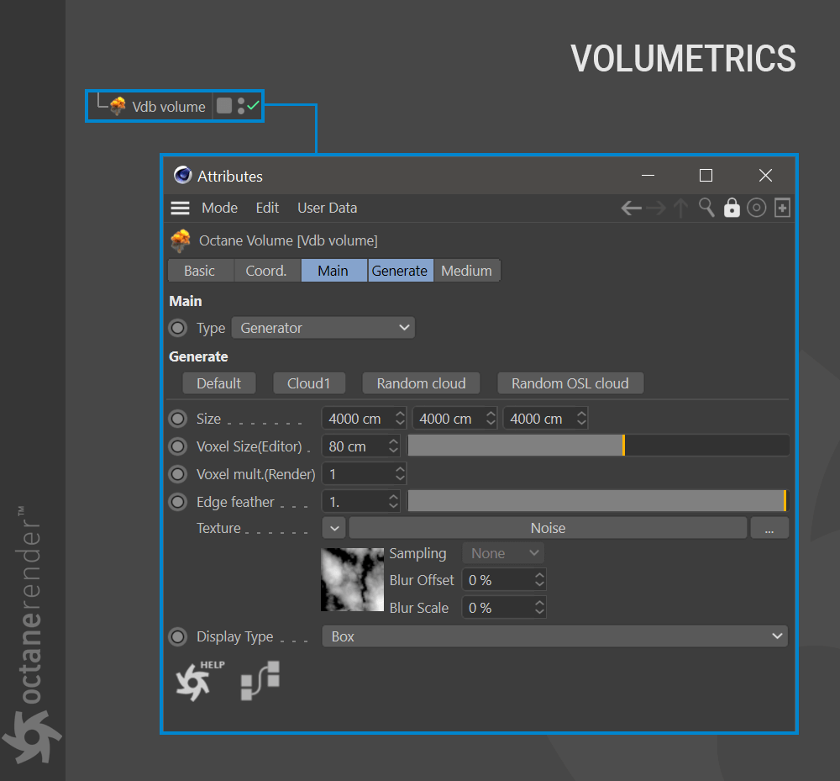The image size is (840, 781).
Task: Click the Noise texture button
Action: click(548, 528)
